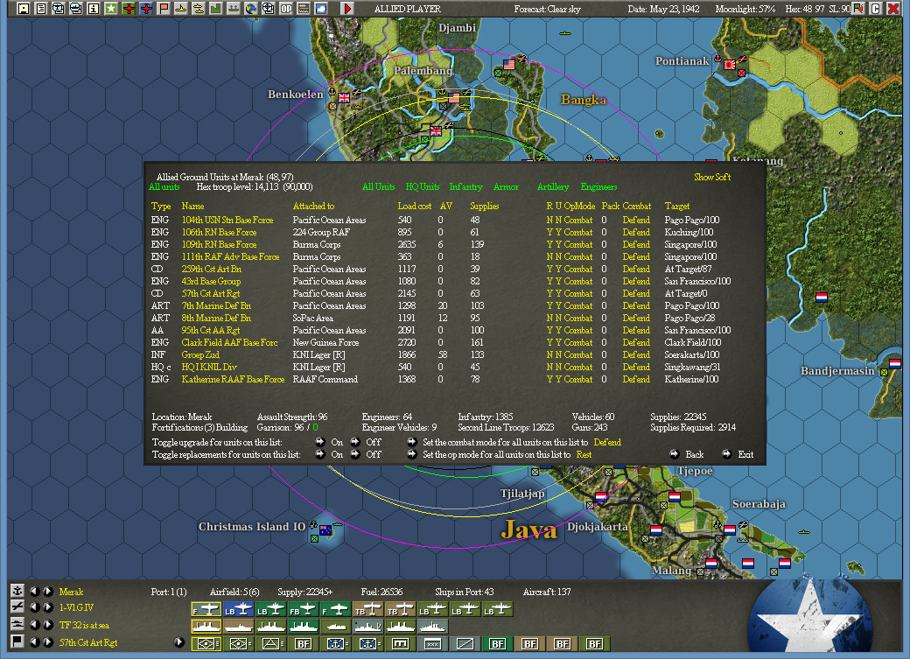Click the save game disk icon
Viewport: 910px width, 659px height.
pyautogui.click(x=23, y=8)
